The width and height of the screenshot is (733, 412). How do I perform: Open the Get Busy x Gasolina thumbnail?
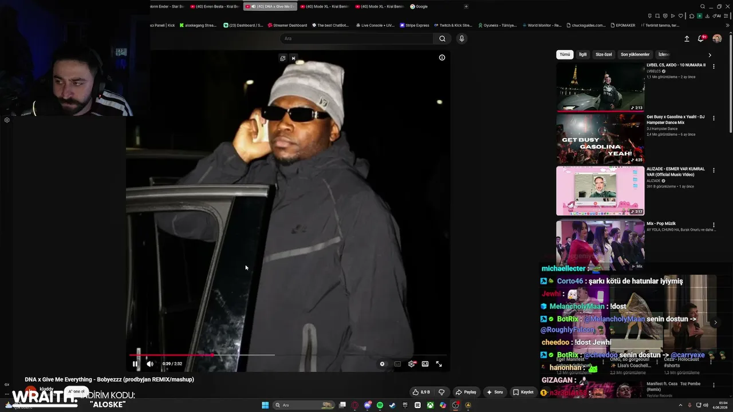pos(600,139)
